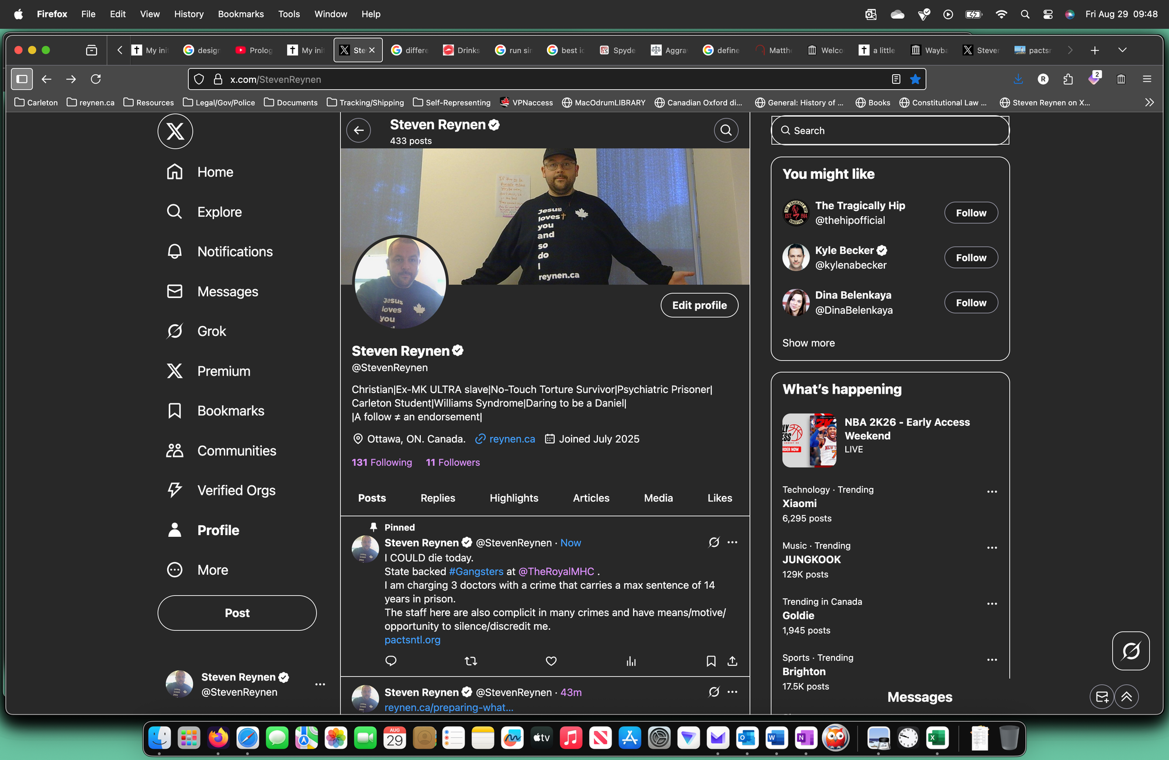Open options for JUNGKOOK trend

click(992, 547)
